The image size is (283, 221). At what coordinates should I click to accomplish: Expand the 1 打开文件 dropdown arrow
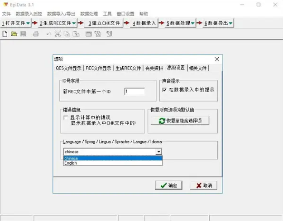coord(28,23)
